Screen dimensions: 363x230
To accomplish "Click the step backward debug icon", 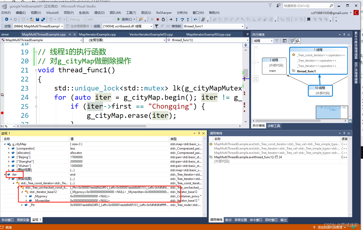I will tap(195, 19).
